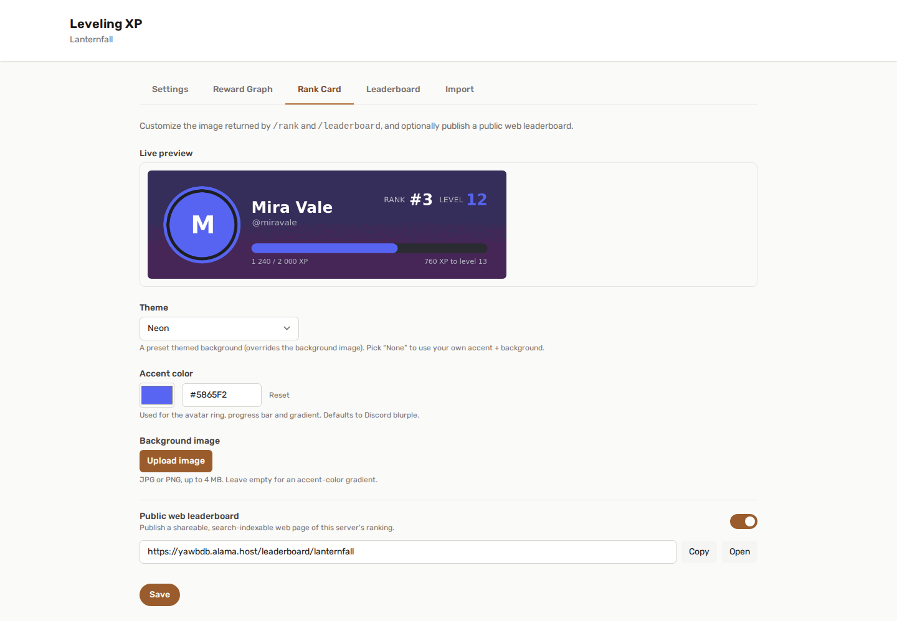
Task: Save the rank card settings
Action: (159, 595)
